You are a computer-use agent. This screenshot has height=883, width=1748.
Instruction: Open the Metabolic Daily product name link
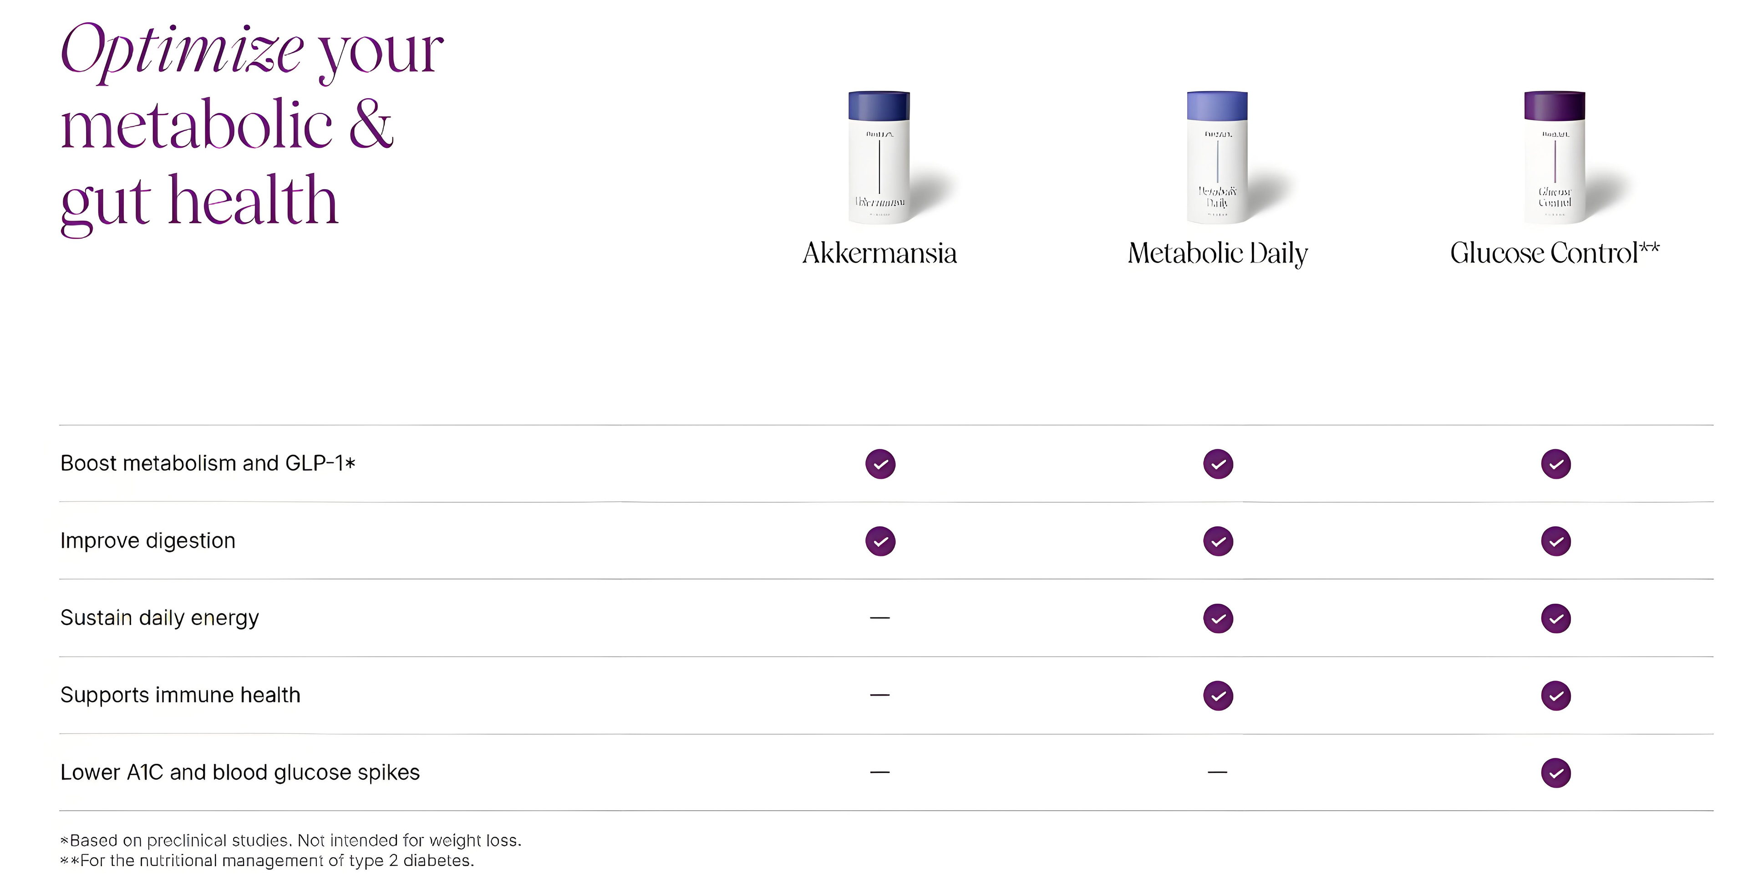pos(1217,253)
